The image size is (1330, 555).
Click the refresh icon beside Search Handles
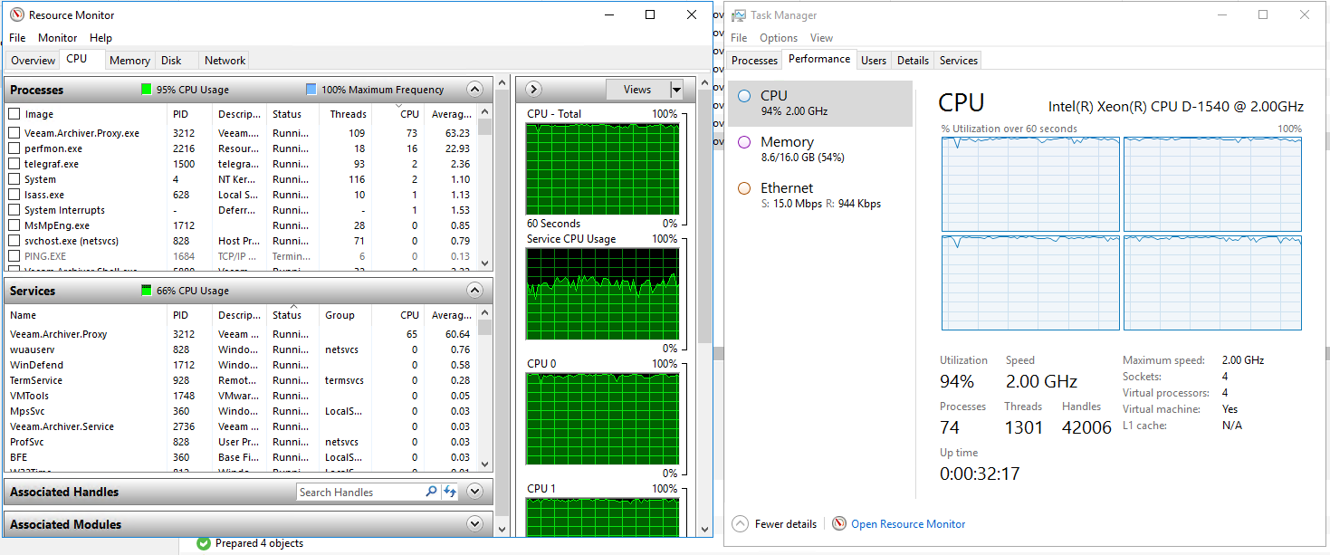(450, 492)
